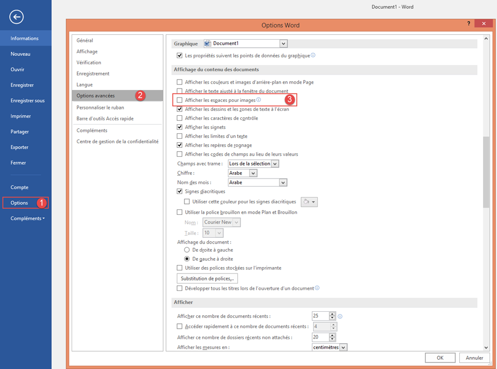Click the OK button
The height and width of the screenshot is (369, 497).
tap(440, 358)
